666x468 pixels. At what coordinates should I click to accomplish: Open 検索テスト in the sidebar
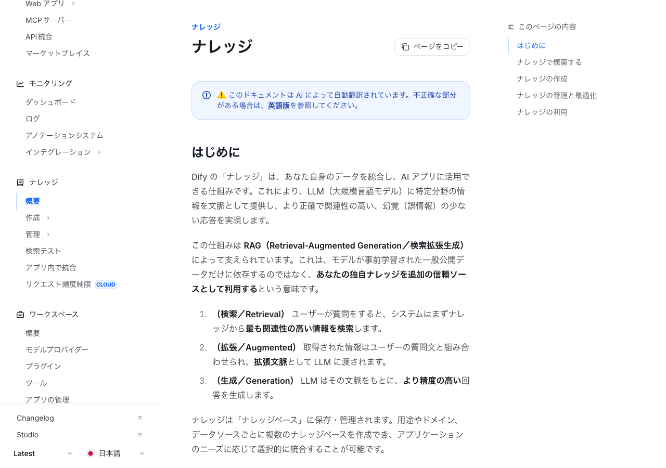click(43, 251)
